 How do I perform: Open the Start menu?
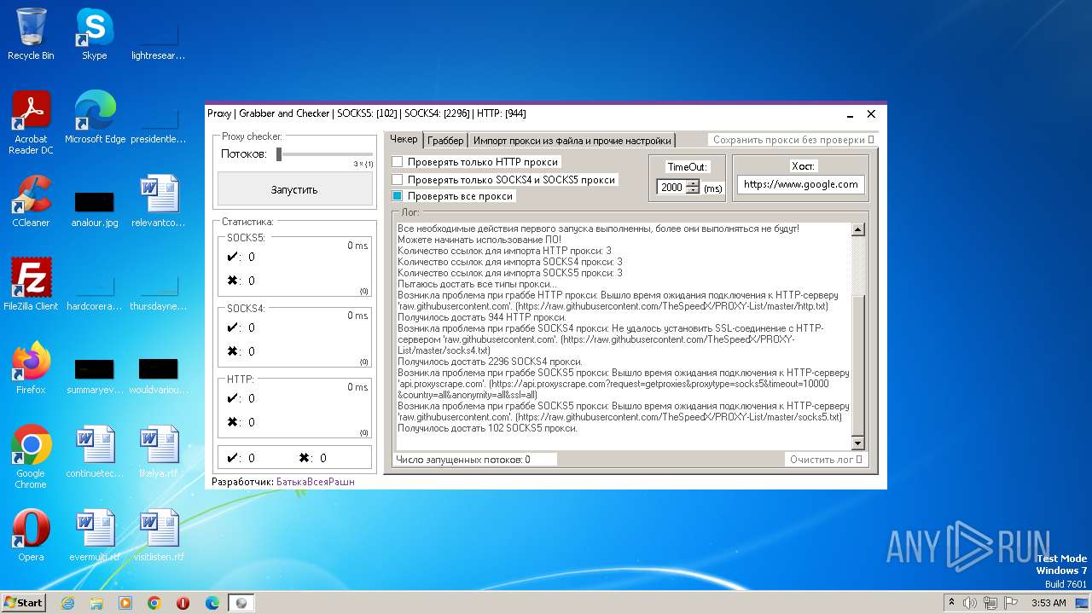coord(24,603)
